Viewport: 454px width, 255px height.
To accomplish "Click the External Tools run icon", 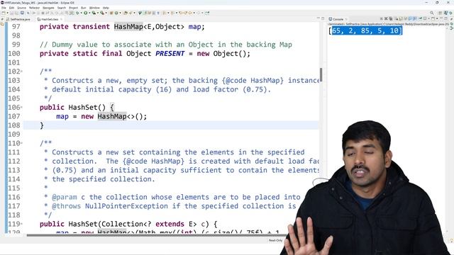I will click(102, 13).
